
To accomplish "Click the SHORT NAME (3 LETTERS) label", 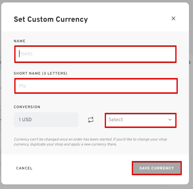I will point(40,73).
